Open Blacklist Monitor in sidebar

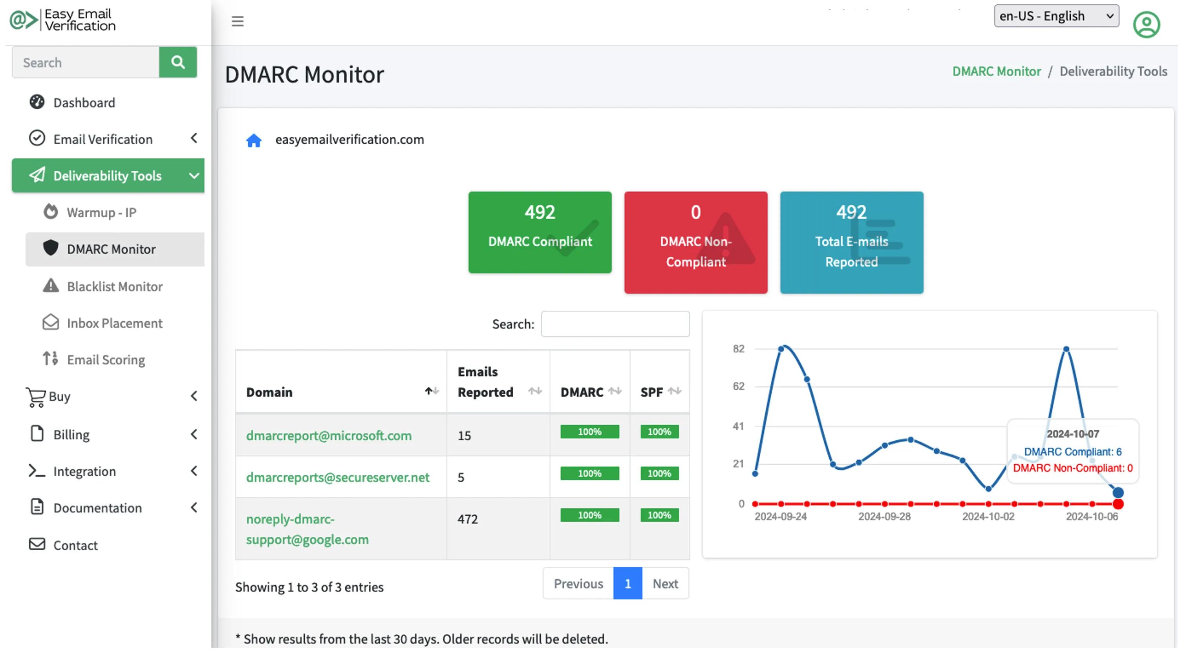point(115,286)
